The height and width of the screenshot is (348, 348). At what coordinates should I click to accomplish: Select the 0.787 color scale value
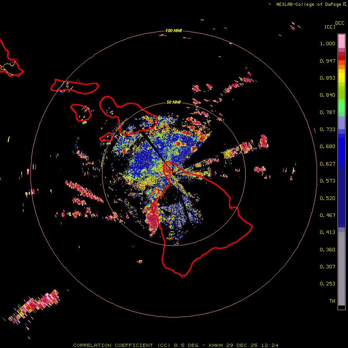point(328,112)
